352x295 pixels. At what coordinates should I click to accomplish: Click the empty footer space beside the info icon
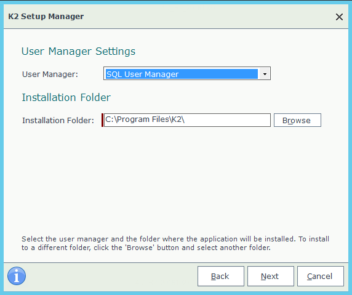tap(111, 276)
